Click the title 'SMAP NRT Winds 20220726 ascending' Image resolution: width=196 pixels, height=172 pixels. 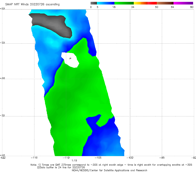coord(32,4)
